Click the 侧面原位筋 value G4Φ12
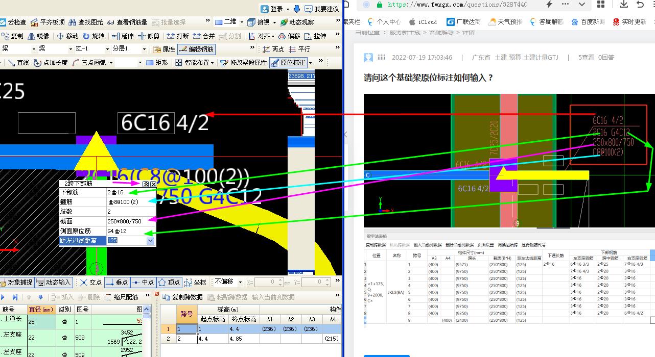The height and width of the screenshot is (357, 655). (131, 231)
